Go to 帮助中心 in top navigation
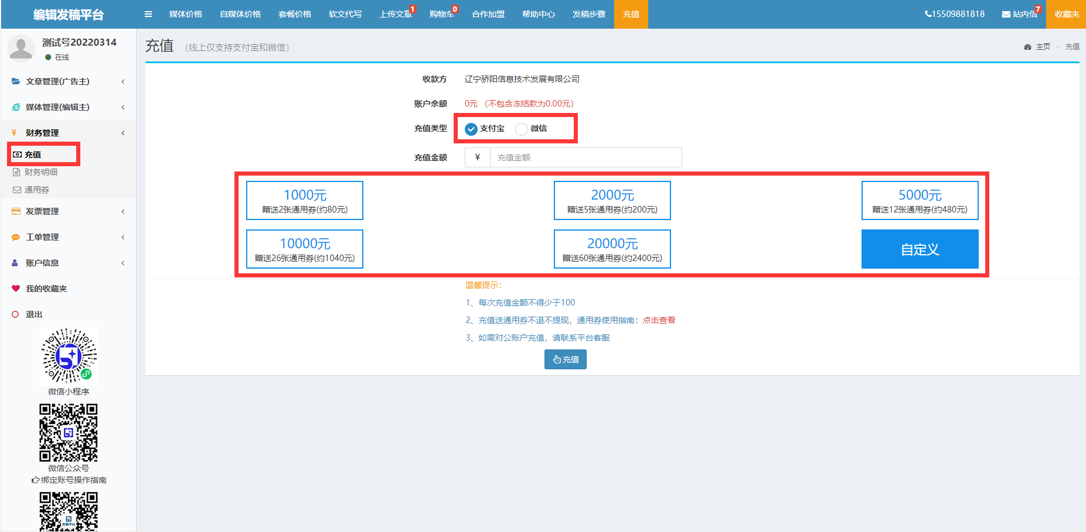 [538, 14]
